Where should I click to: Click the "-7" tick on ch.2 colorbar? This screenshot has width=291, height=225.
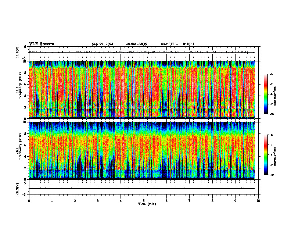coord(272,145)
